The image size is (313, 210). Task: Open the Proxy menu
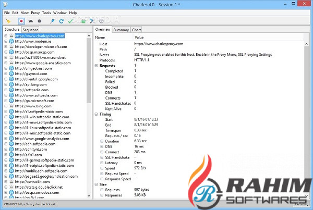click(x=35, y=13)
